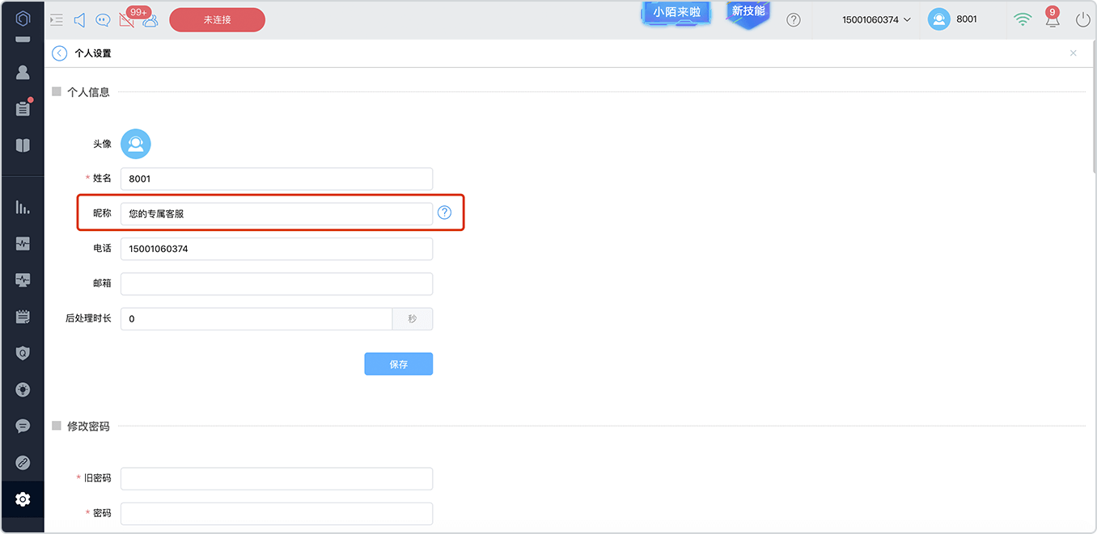This screenshot has height=534, width=1097.
Task: Click the 保存 save button
Action: 398,364
